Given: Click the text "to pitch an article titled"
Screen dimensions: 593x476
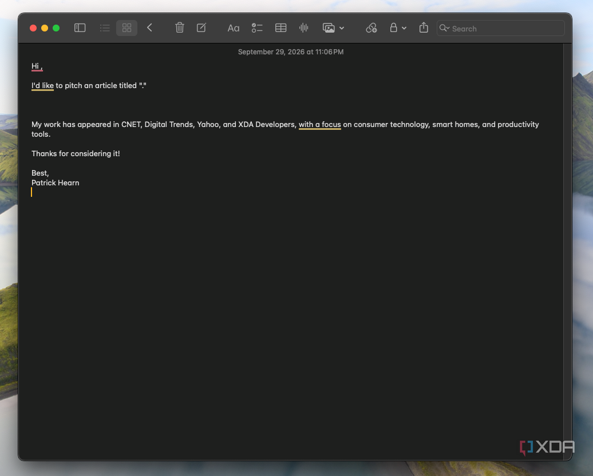Looking at the screenshot, I should 96,86.
